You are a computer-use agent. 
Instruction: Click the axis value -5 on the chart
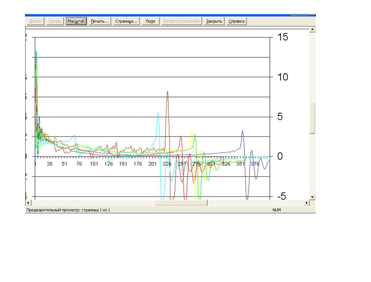point(281,196)
